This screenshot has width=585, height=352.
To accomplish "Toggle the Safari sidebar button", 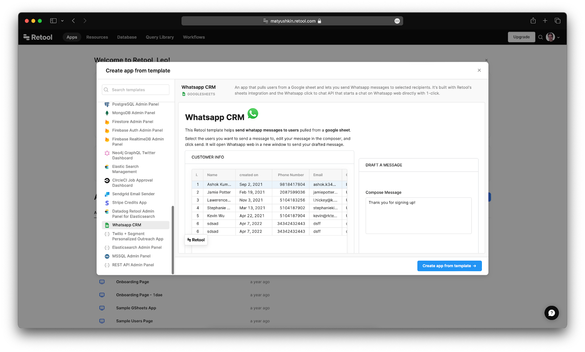I will click(53, 21).
